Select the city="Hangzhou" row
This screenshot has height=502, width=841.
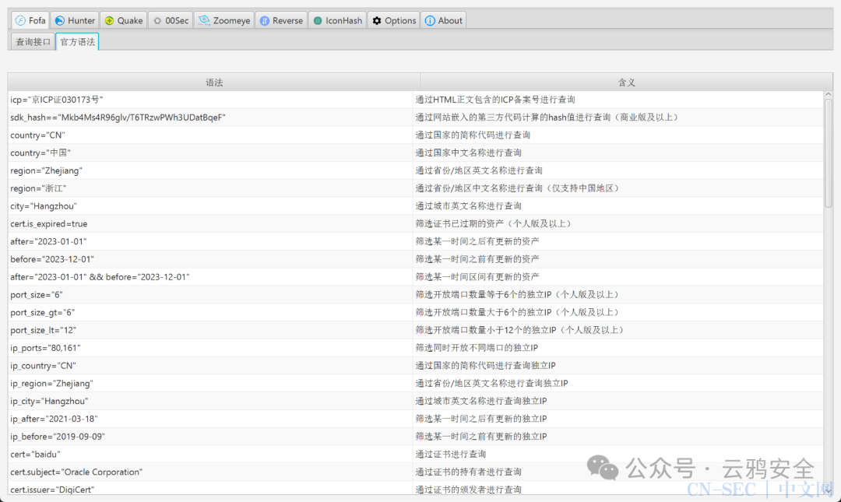416,206
